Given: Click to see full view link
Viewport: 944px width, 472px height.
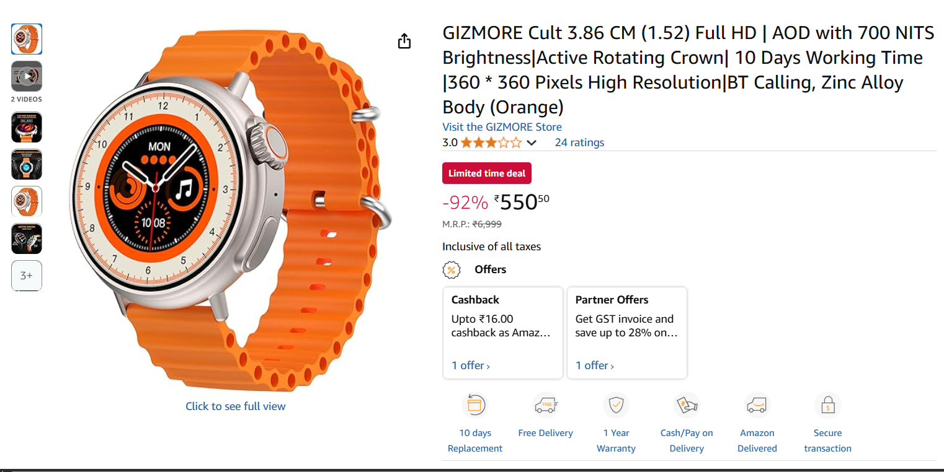Looking at the screenshot, I should point(236,406).
